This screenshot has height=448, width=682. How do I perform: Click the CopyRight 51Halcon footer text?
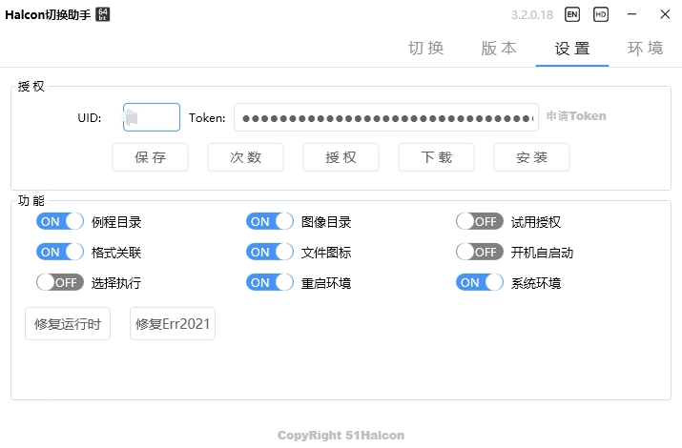pyautogui.click(x=341, y=435)
